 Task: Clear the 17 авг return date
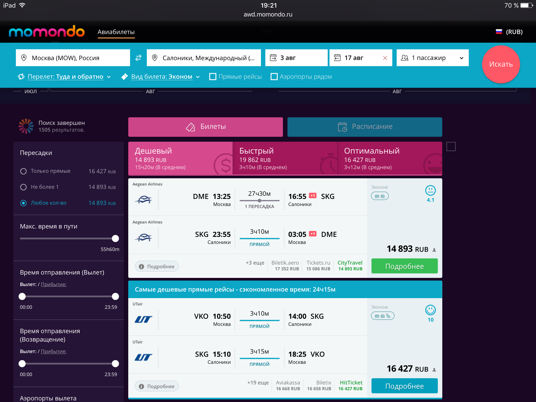(385, 58)
